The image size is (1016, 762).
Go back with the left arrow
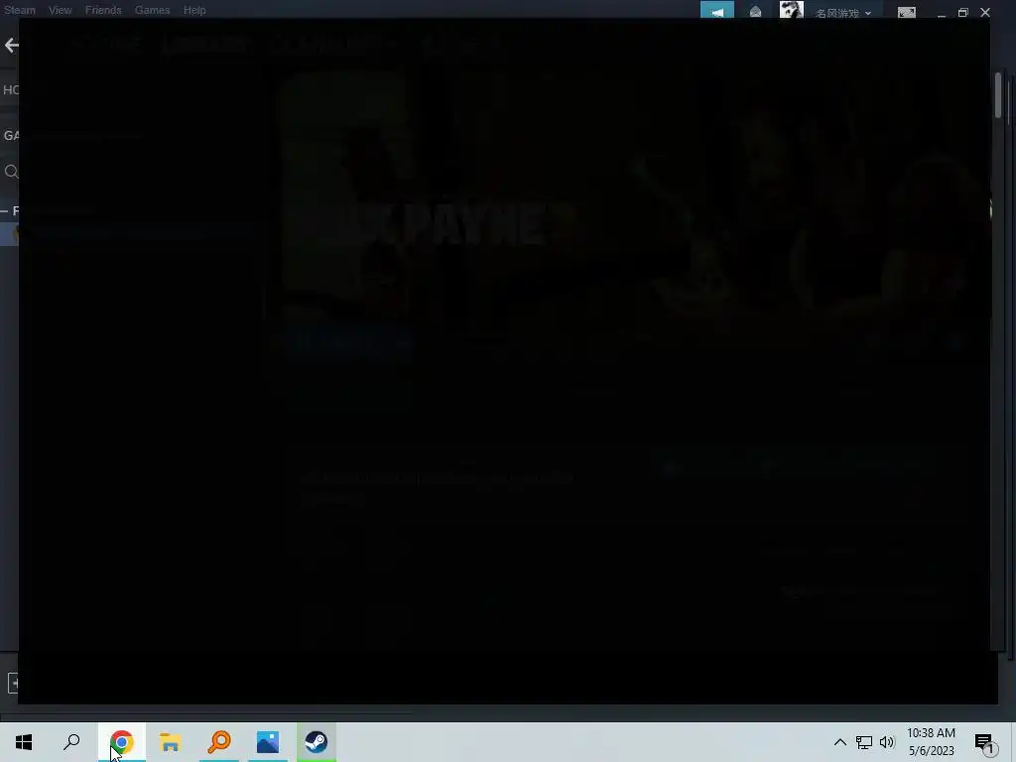click(11, 45)
